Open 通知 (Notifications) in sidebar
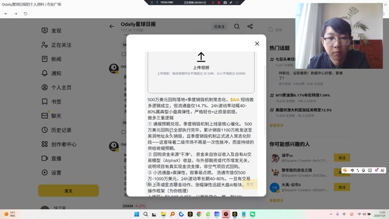This screenshot has width=389, height=219. (52, 73)
